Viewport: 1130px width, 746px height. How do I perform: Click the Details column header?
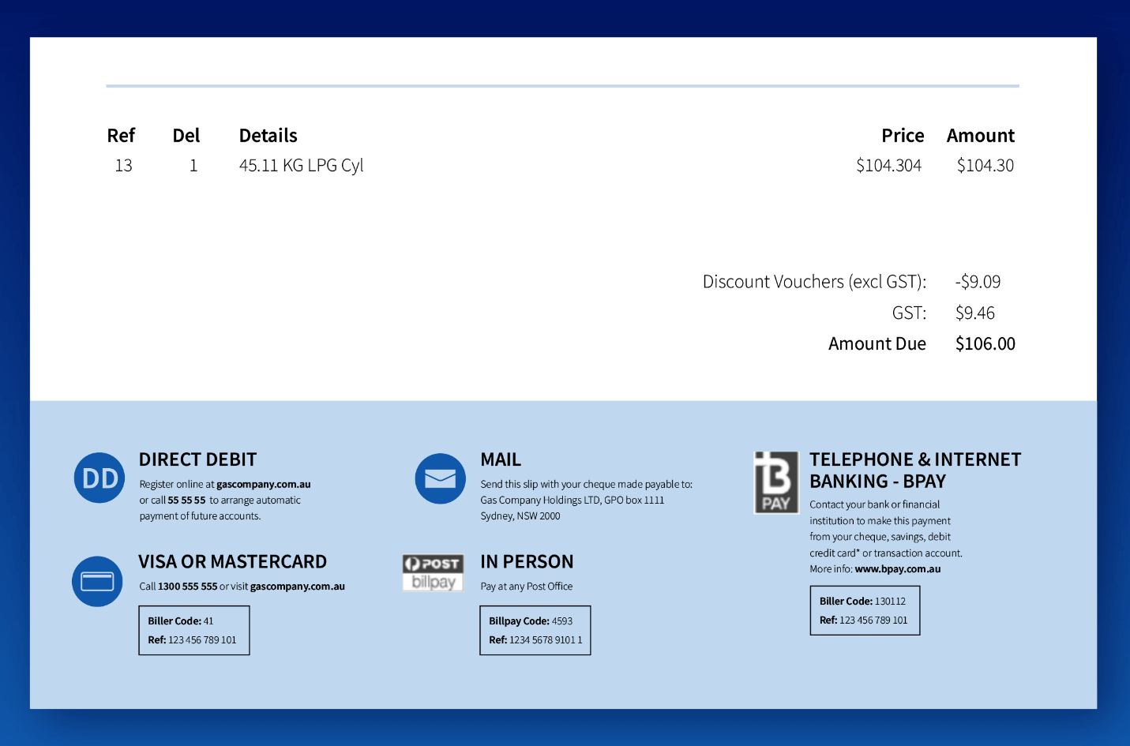(x=268, y=136)
